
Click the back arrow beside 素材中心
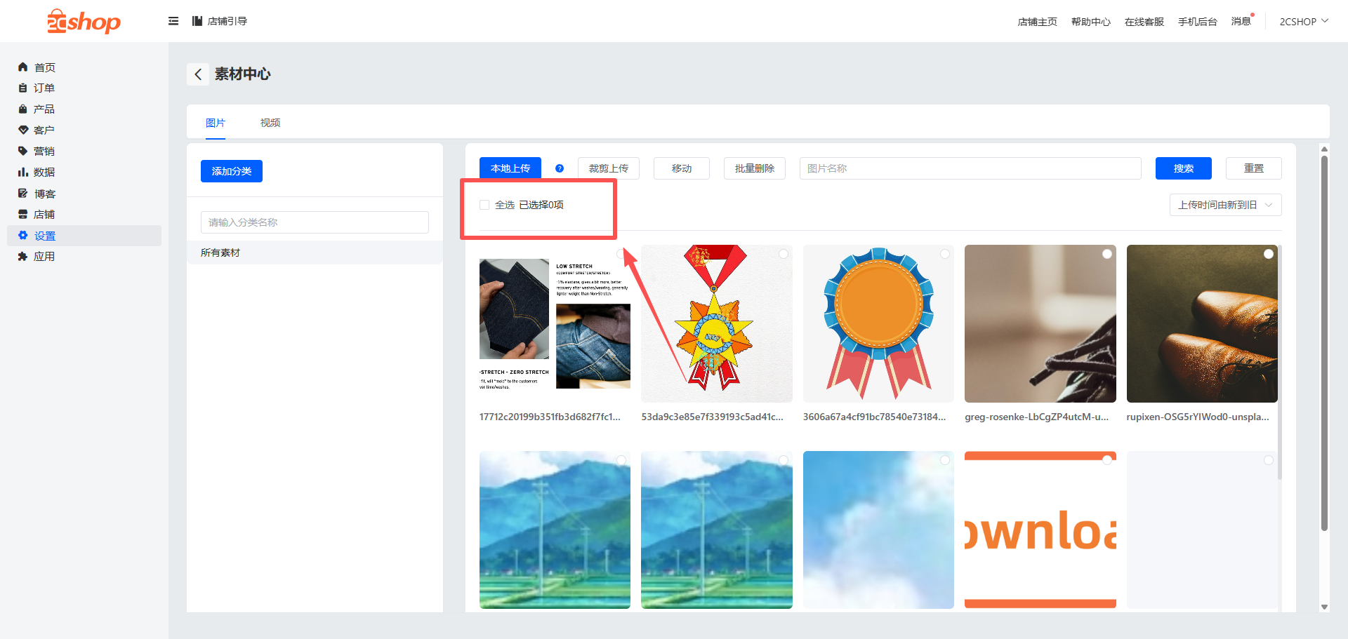[198, 74]
